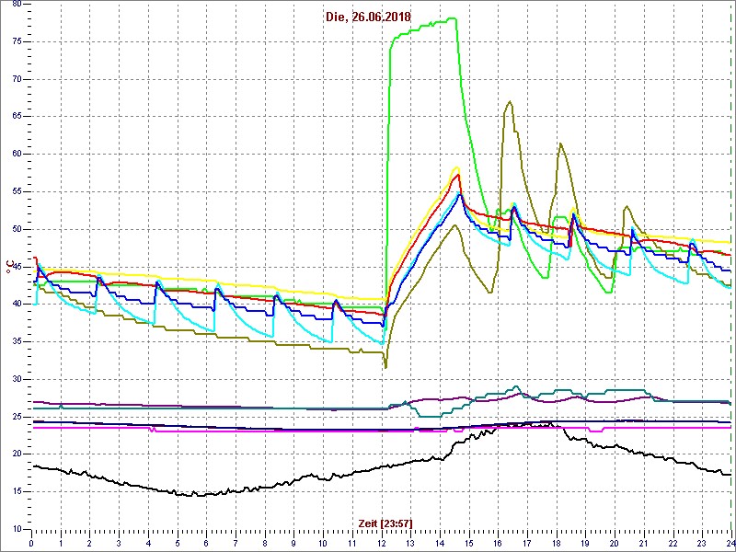
Task: Click hour 11 on the time axis
Action: pyautogui.click(x=352, y=543)
